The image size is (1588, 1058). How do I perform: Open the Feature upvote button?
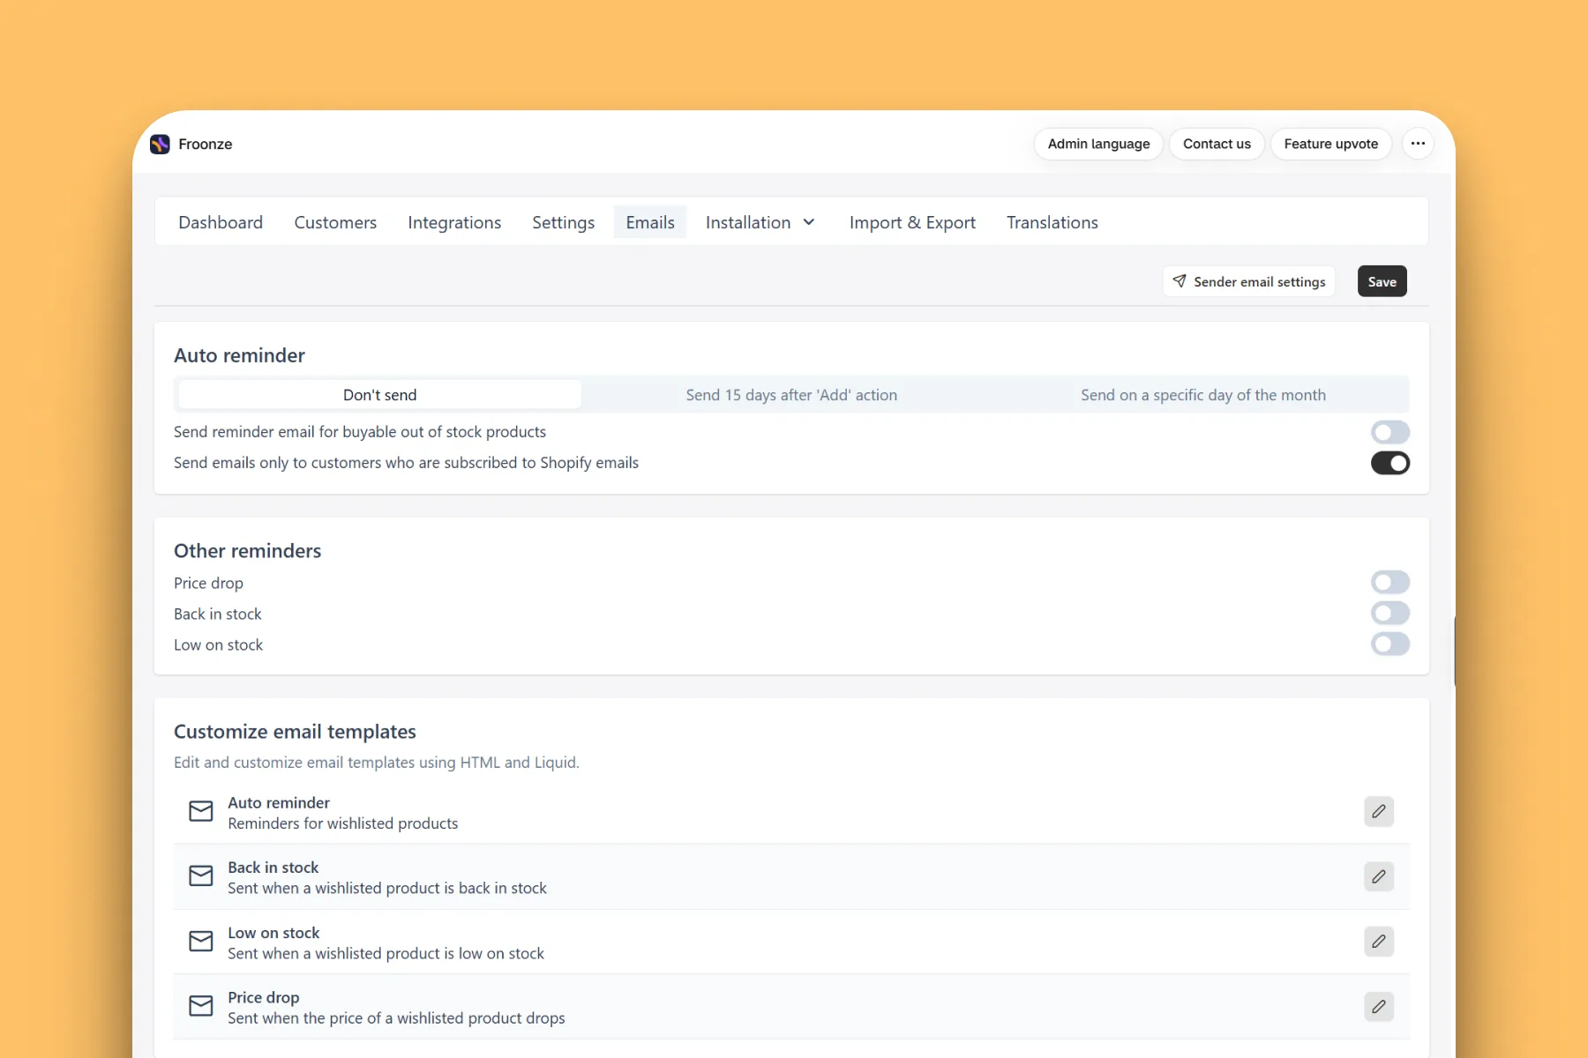[x=1330, y=144]
